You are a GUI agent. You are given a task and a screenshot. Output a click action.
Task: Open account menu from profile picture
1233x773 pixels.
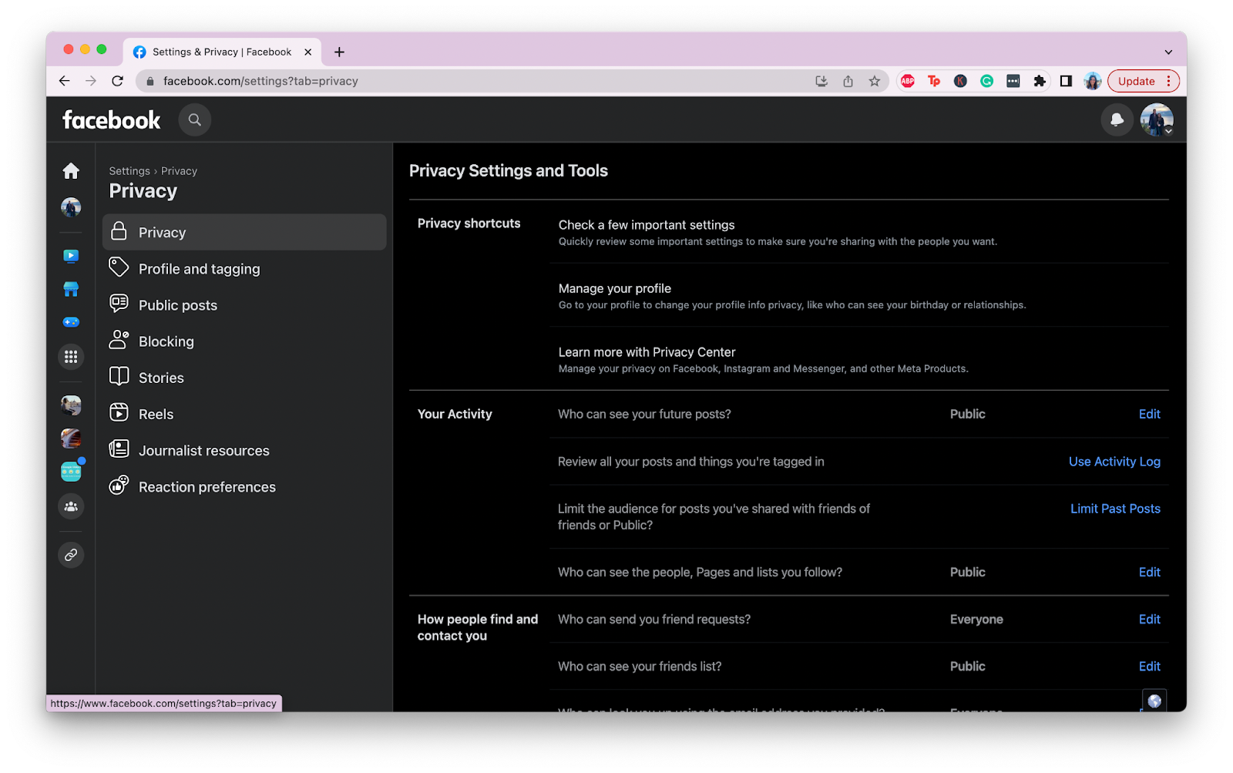(1157, 120)
